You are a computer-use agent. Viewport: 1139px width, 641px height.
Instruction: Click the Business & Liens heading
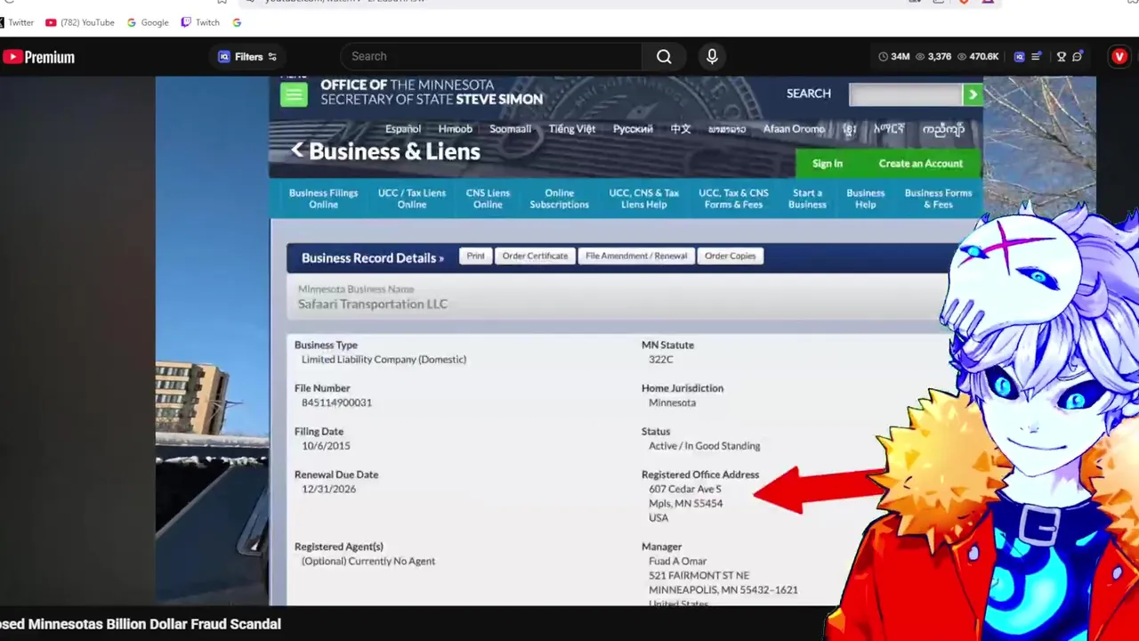tap(394, 151)
